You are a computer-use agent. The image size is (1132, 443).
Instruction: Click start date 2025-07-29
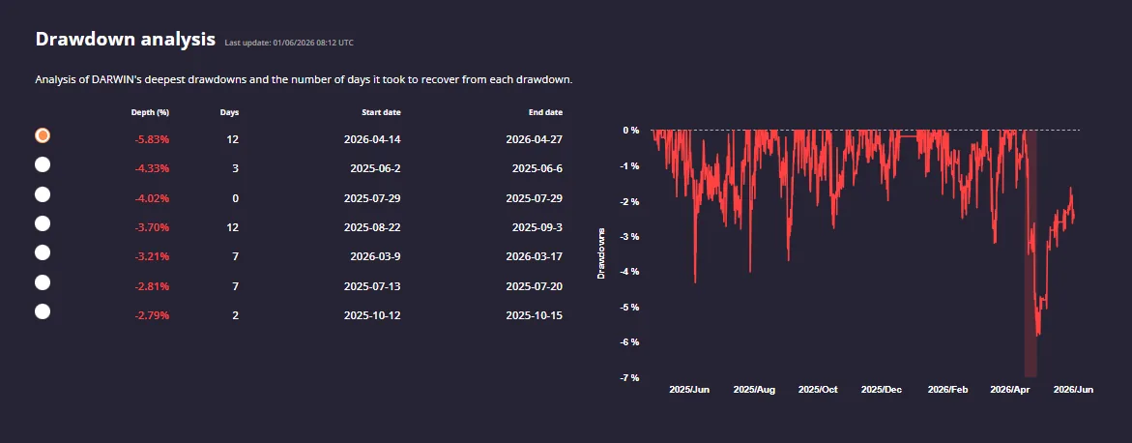(x=372, y=198)
